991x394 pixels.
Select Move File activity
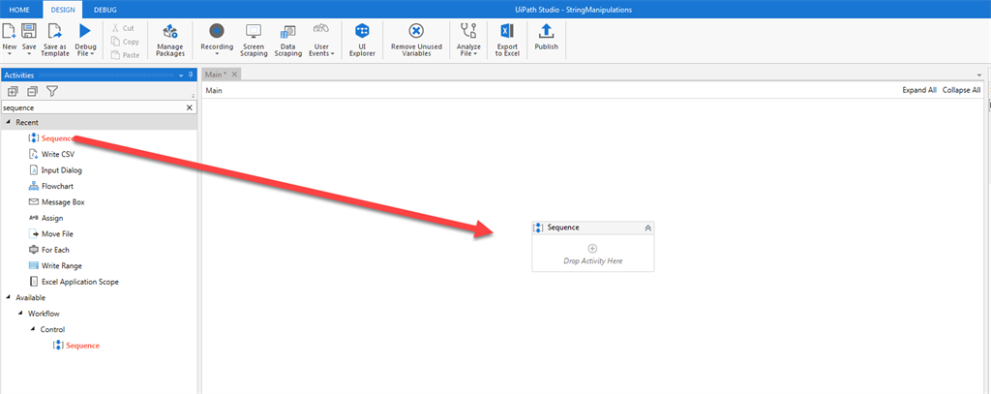[x=50, y=234]
